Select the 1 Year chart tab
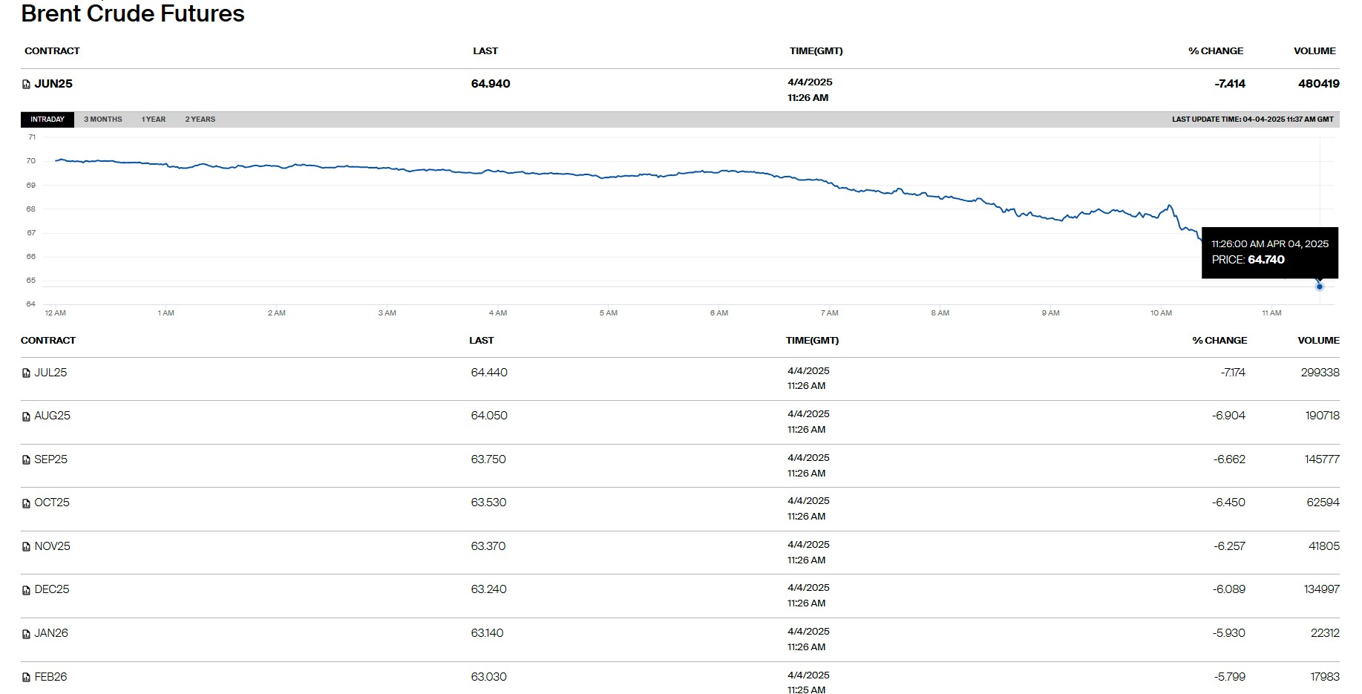 click(154, 120)
